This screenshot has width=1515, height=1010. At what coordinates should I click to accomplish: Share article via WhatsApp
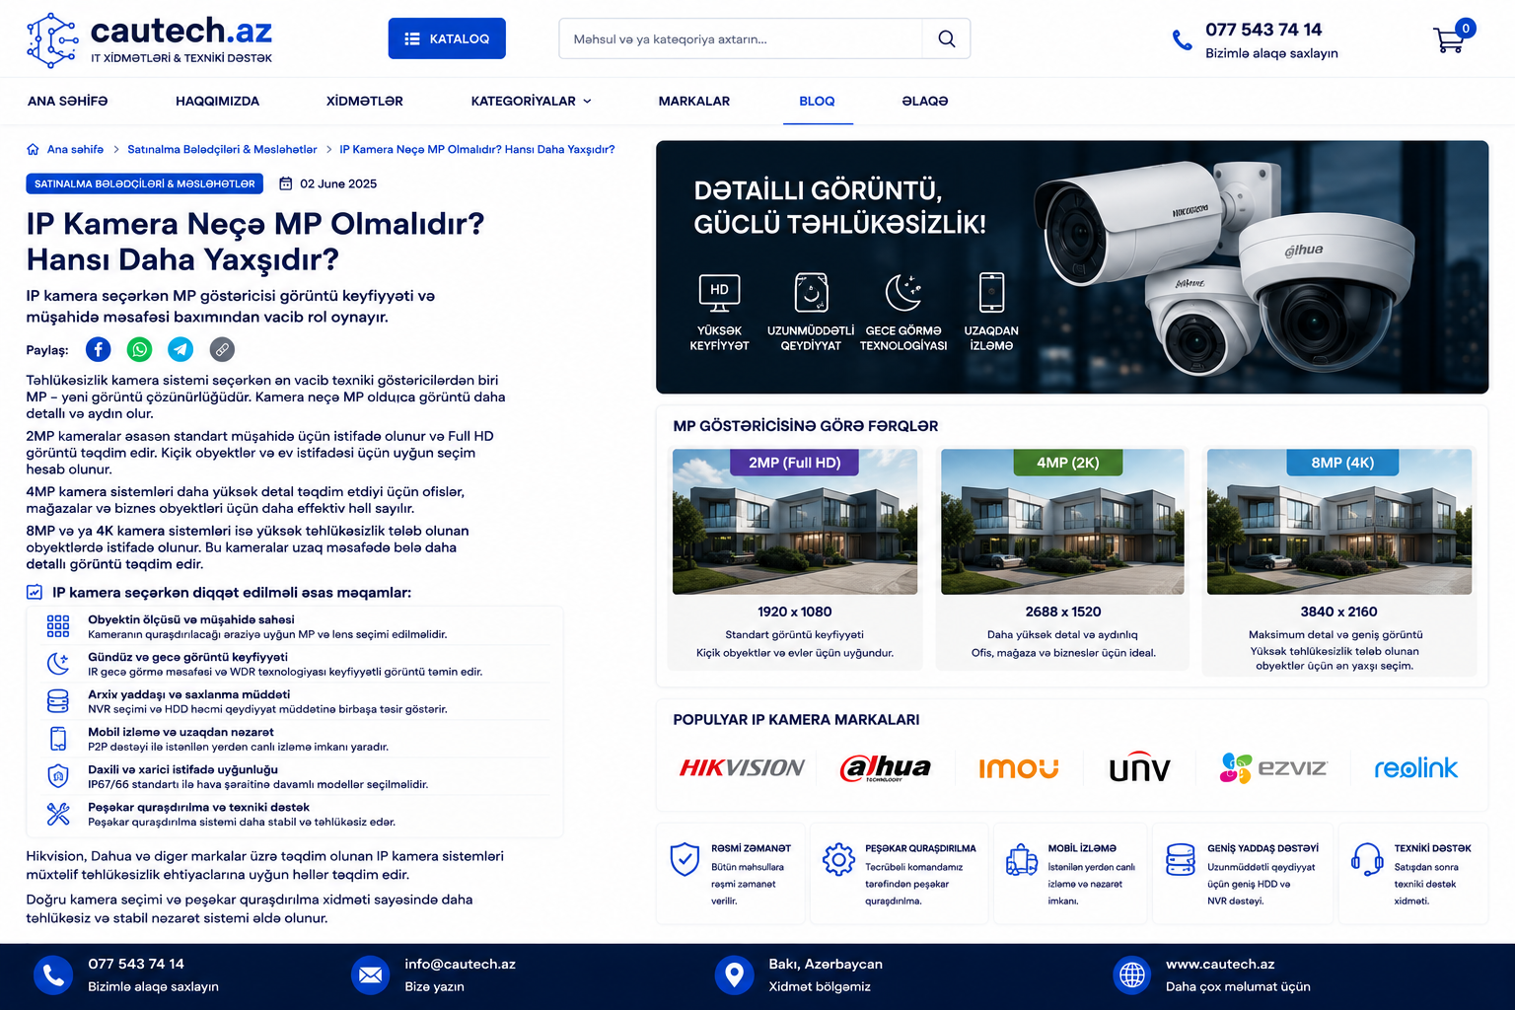140,349
